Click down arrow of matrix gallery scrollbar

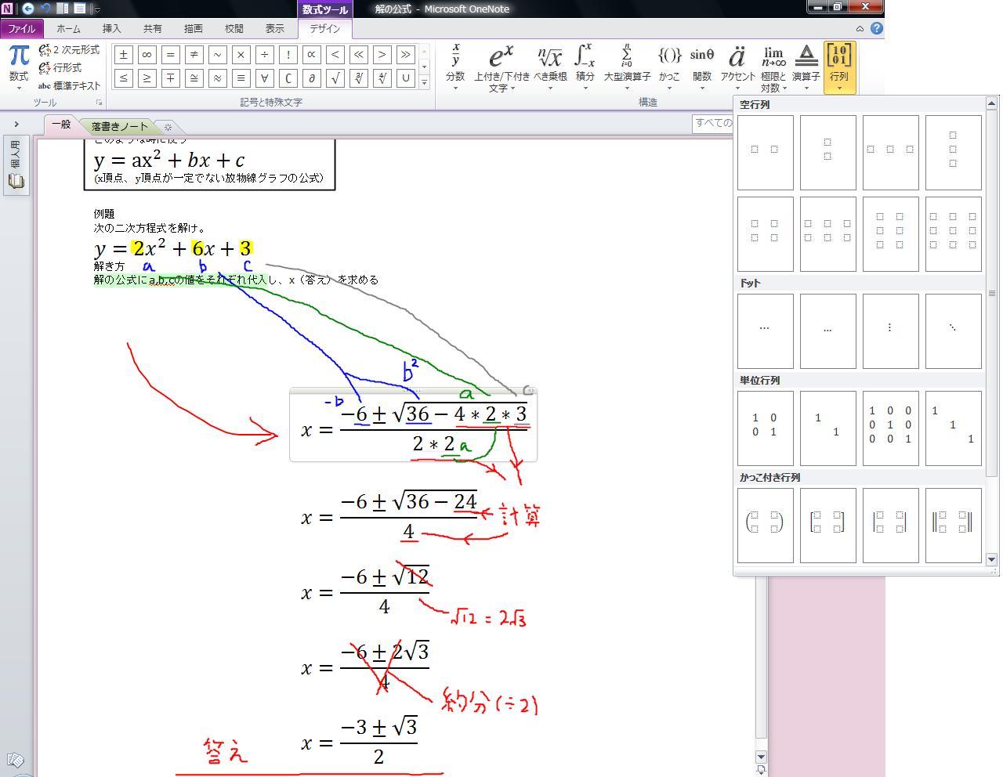991,559
